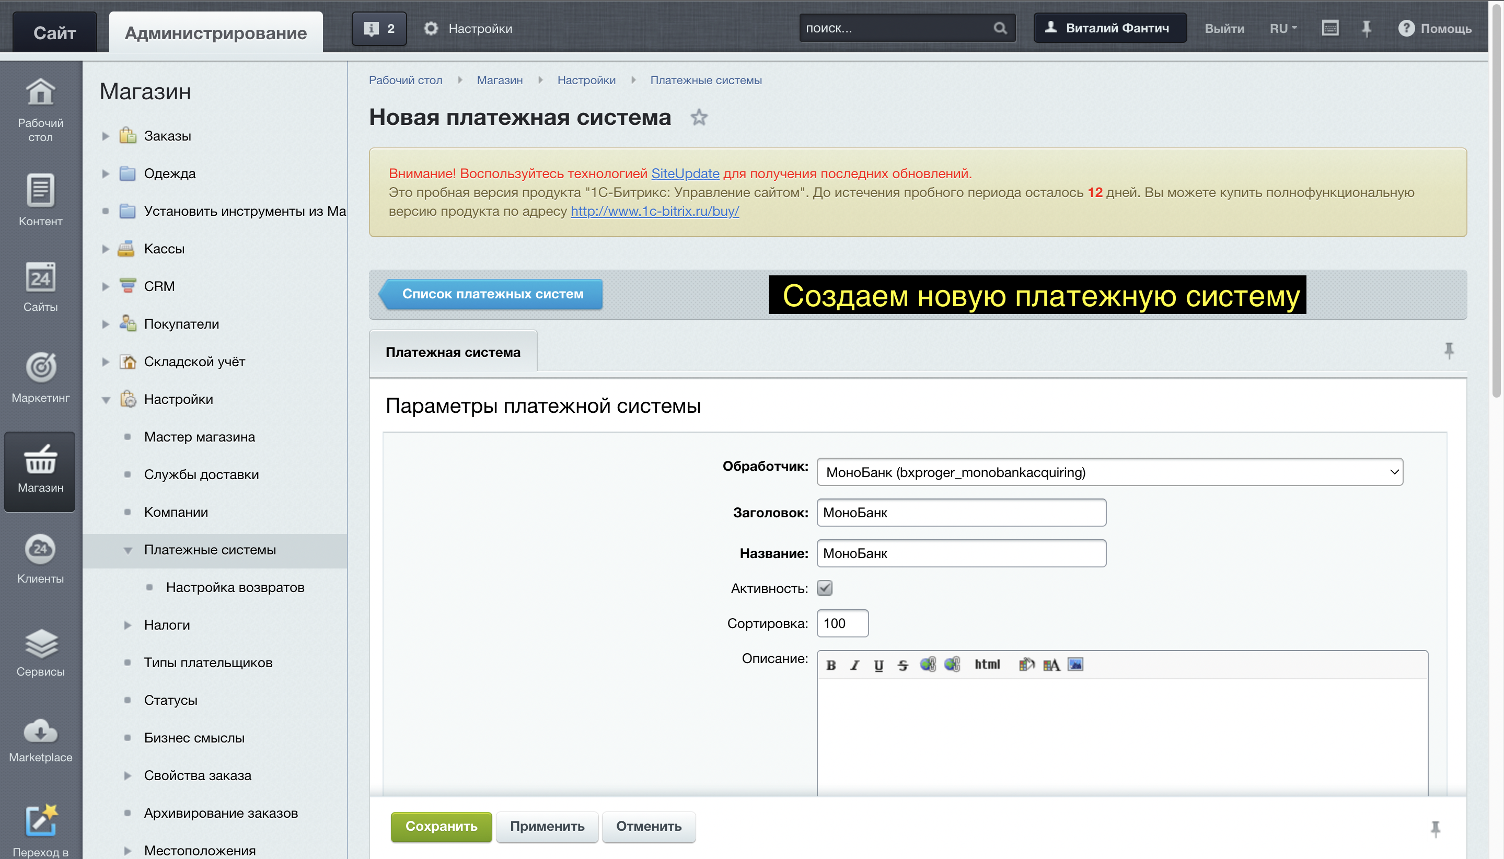
Task: Collapse Платежные системы tree node
Action: (128, 550)
